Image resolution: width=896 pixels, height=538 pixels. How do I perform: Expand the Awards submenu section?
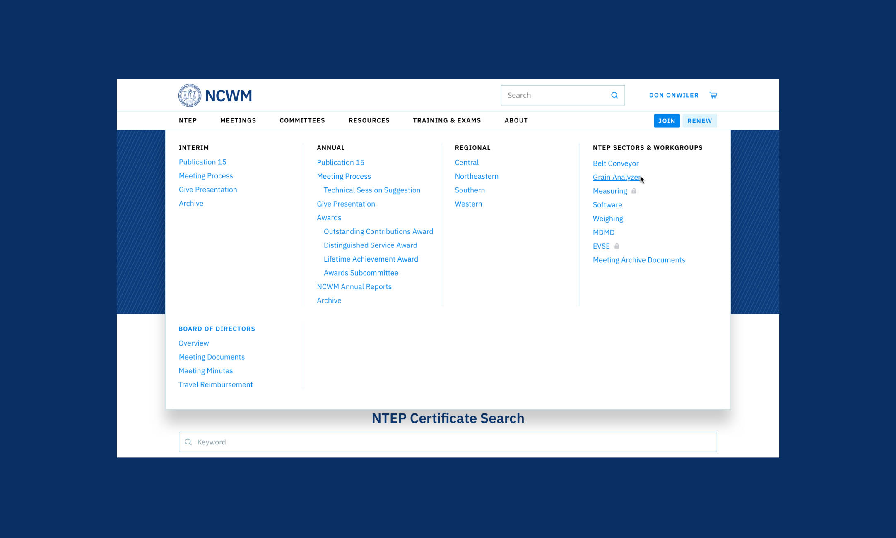(329, 217)
